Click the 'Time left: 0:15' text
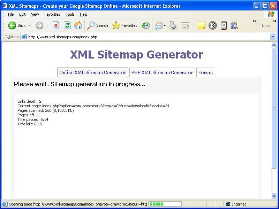Viewport: 279px width, 209px height. click(x=30, y=124)
